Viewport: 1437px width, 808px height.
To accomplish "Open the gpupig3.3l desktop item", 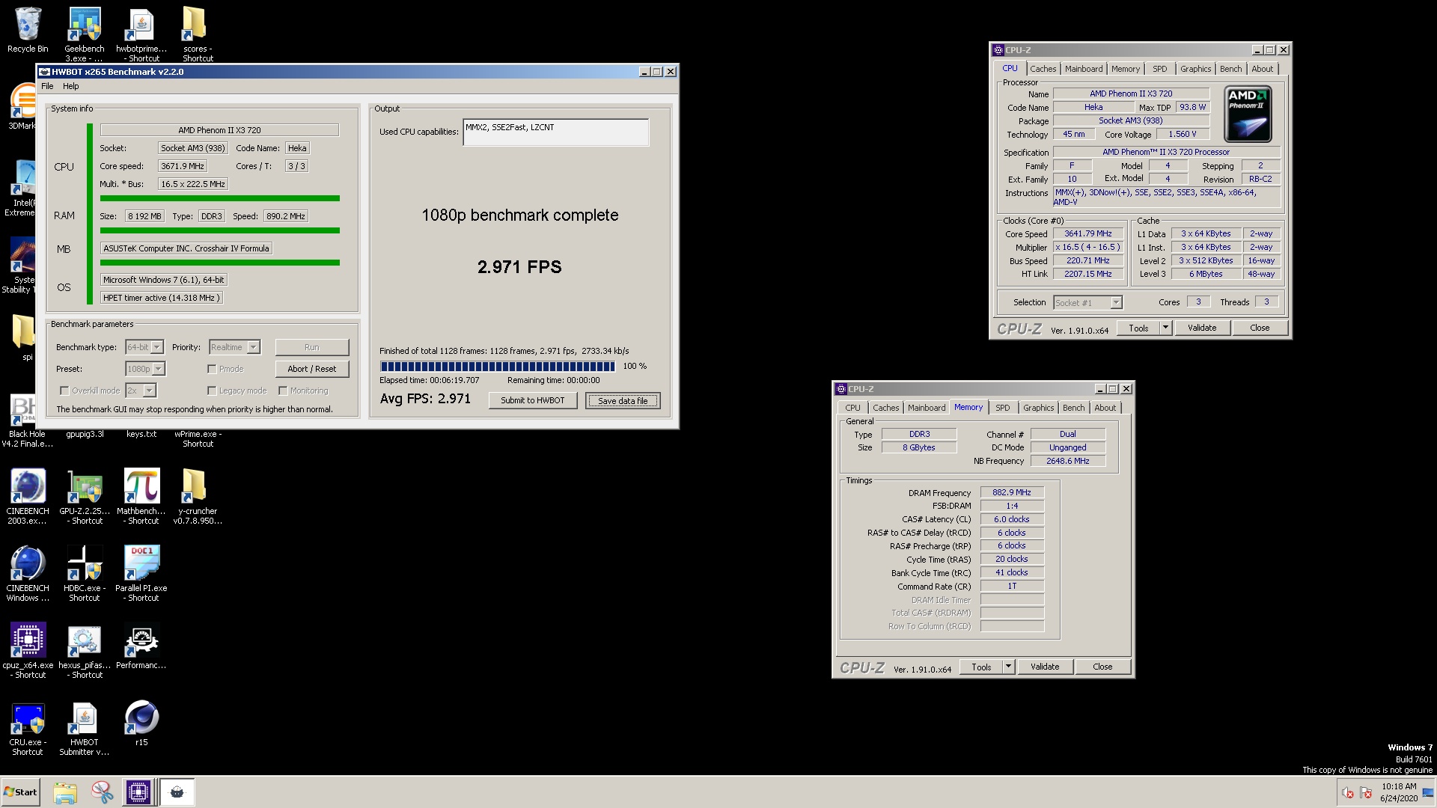I will (x=85, y=434).
